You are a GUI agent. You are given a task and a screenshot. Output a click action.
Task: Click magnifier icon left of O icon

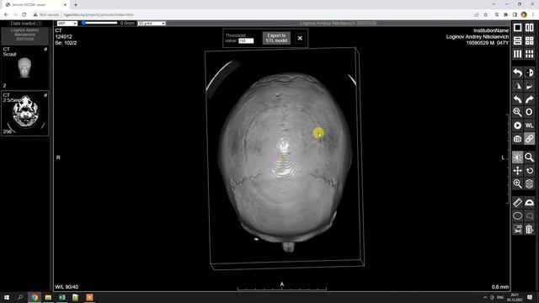pos(517,112)
